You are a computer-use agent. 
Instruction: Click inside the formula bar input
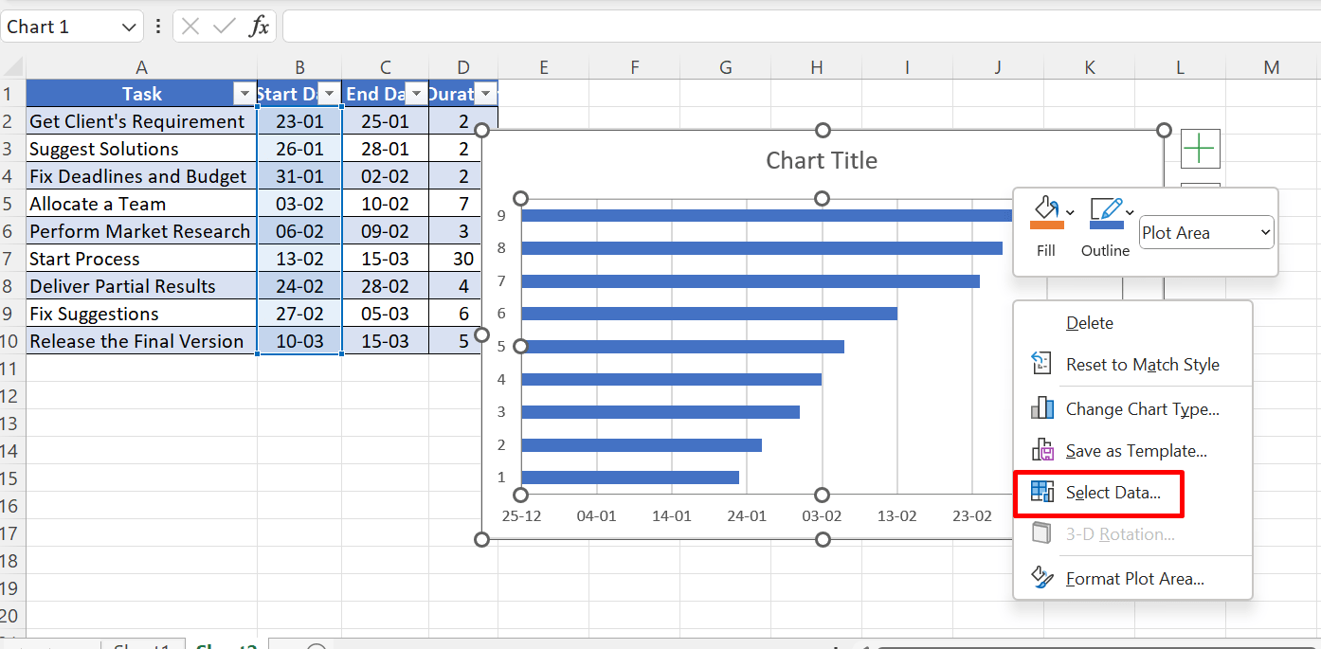coord(801,27)
